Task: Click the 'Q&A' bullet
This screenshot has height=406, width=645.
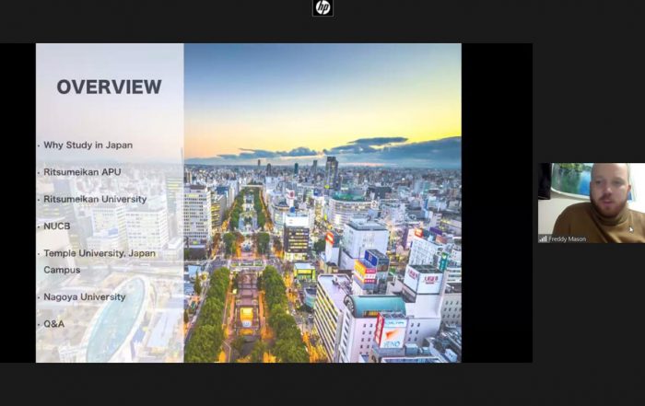Action: pos(53,324)
